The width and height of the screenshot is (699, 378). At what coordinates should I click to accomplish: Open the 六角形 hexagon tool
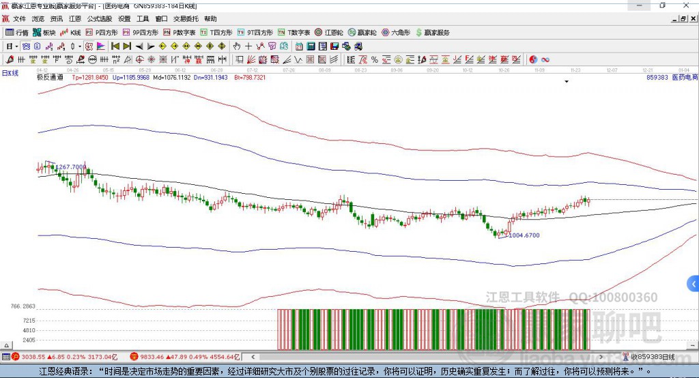pos(395,32)
